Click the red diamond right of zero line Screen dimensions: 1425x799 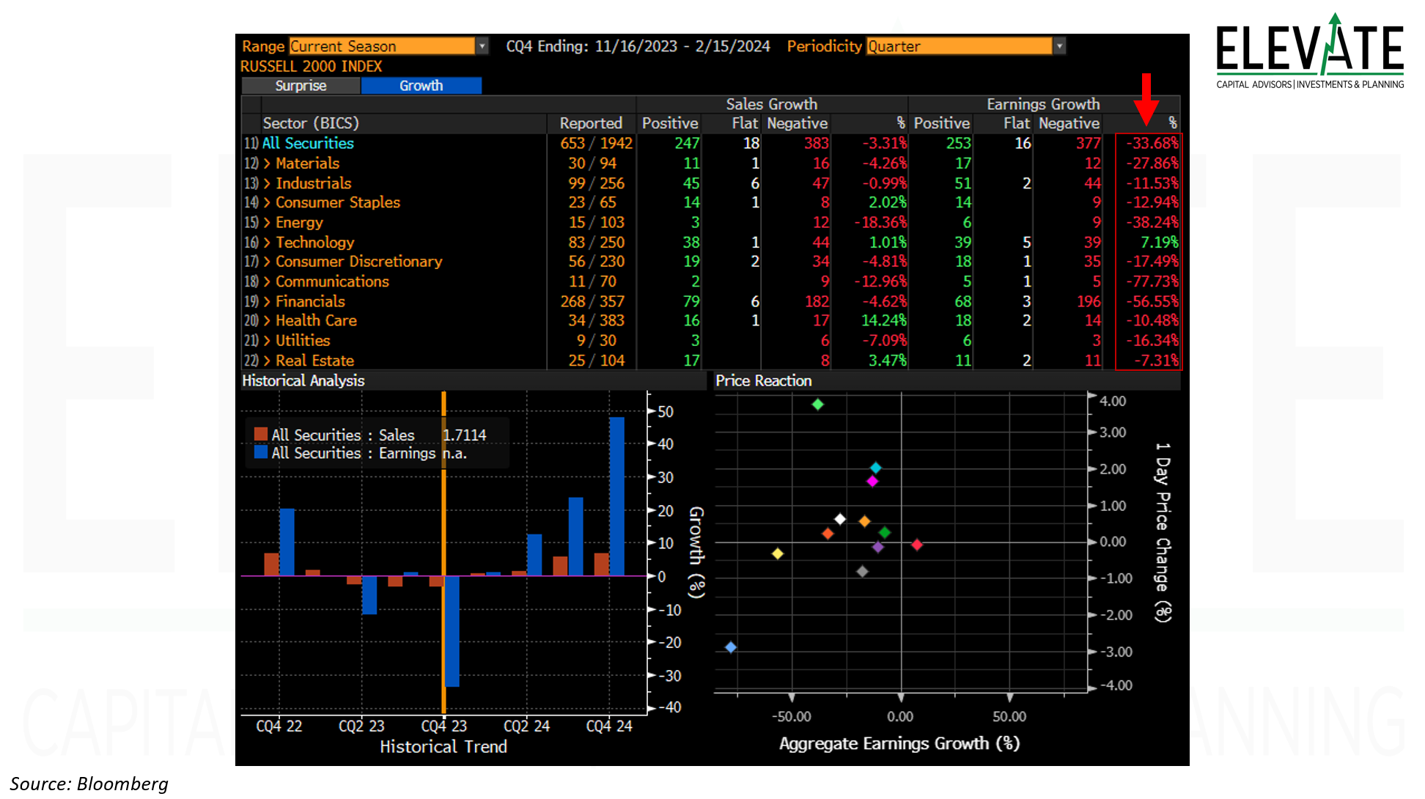[x=916, y=544]
